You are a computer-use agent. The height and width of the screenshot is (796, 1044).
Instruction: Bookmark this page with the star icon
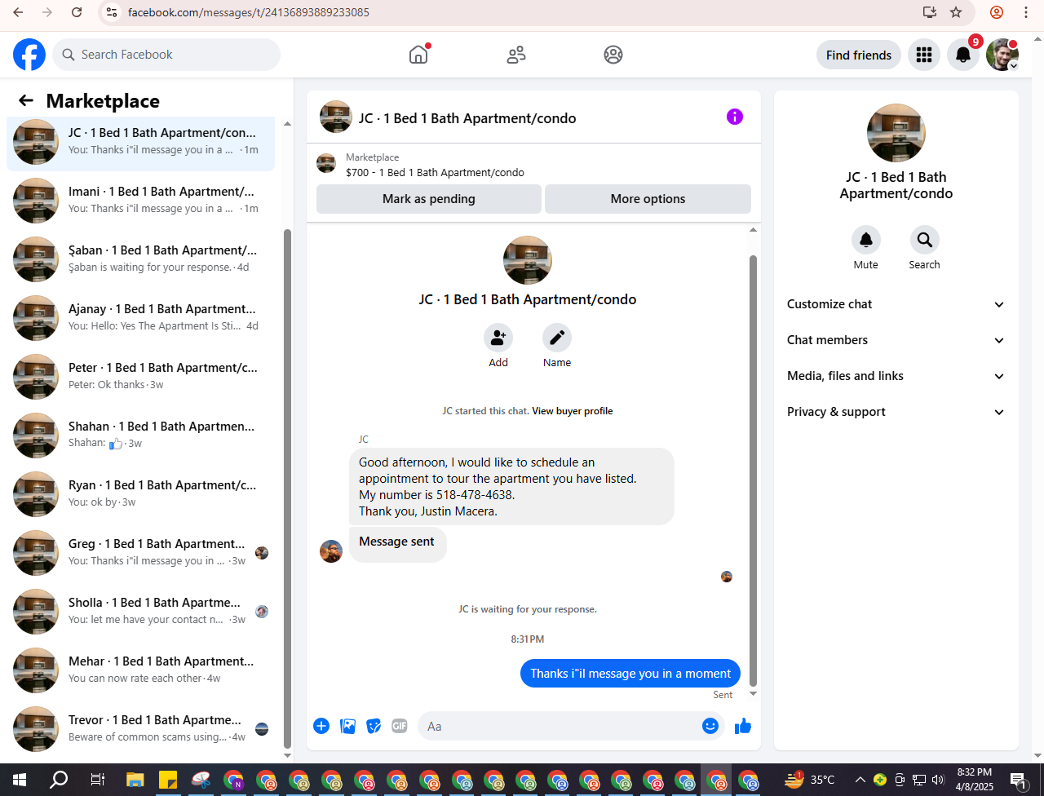coord(957,12)
